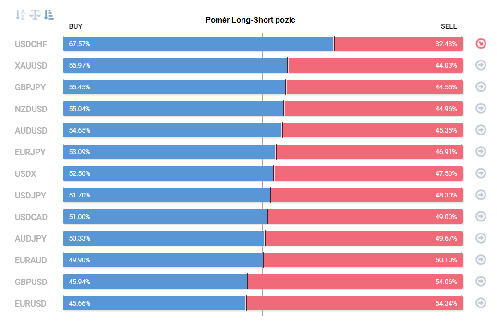Click the red arrow icon beside USDCHF

pyautogui.click(x=481, y=43)
